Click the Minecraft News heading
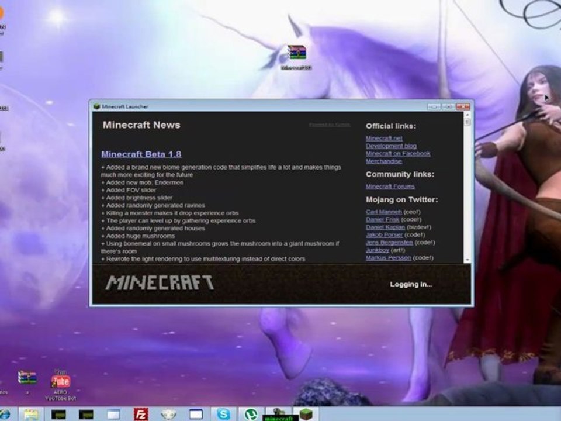 pyautogui.click(x=141, y=125)
